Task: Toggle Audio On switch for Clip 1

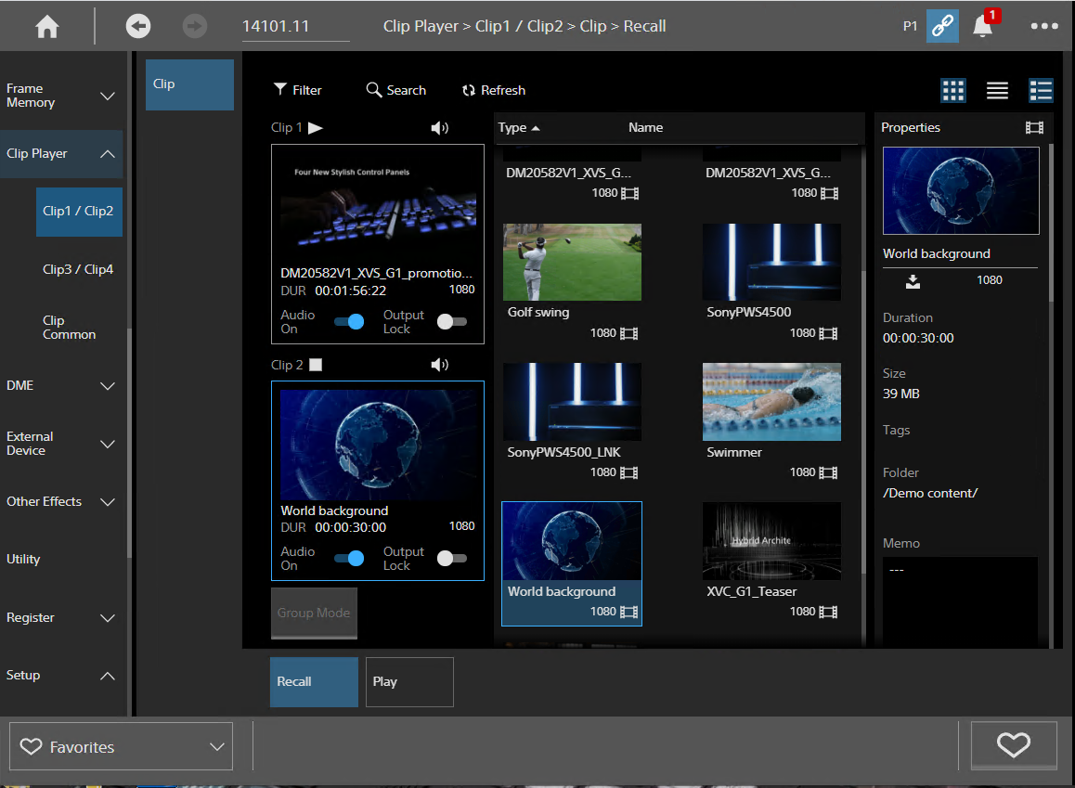Action: (x=350, y=321)
